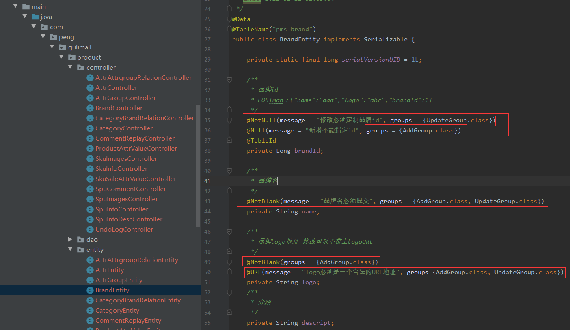Select BrandController in project tree
The image size is (570, 330).
[119, 108]
